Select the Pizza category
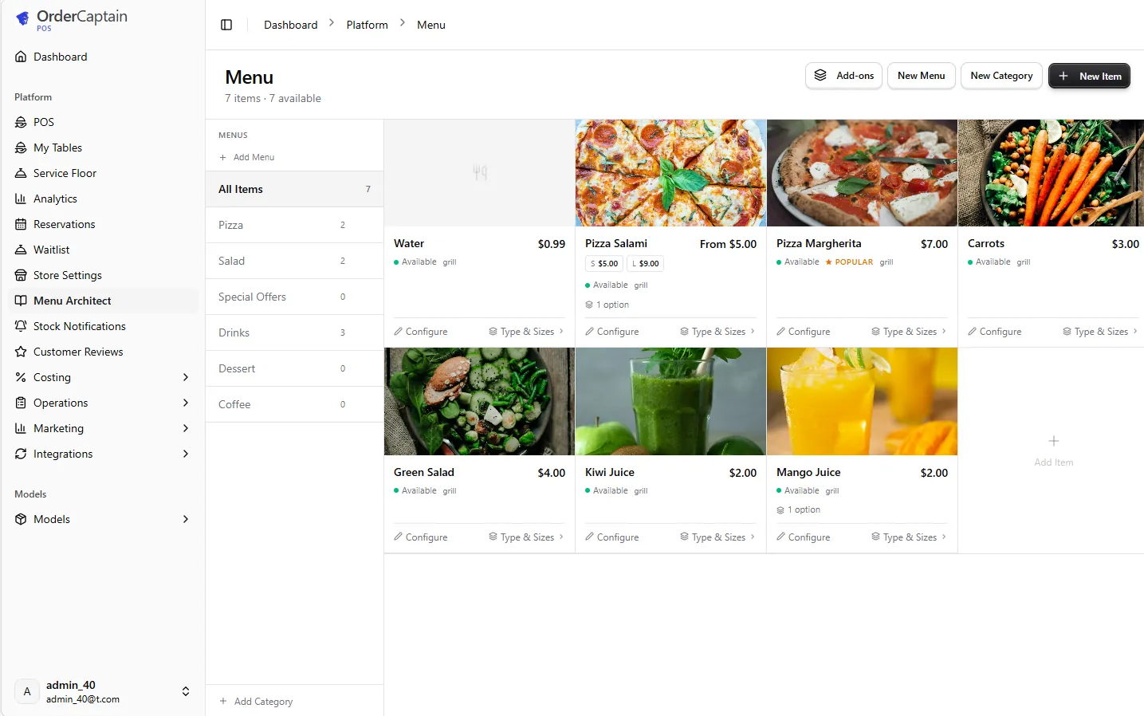The height and width of the screenshot is (716, 1144). click(294, 225)
